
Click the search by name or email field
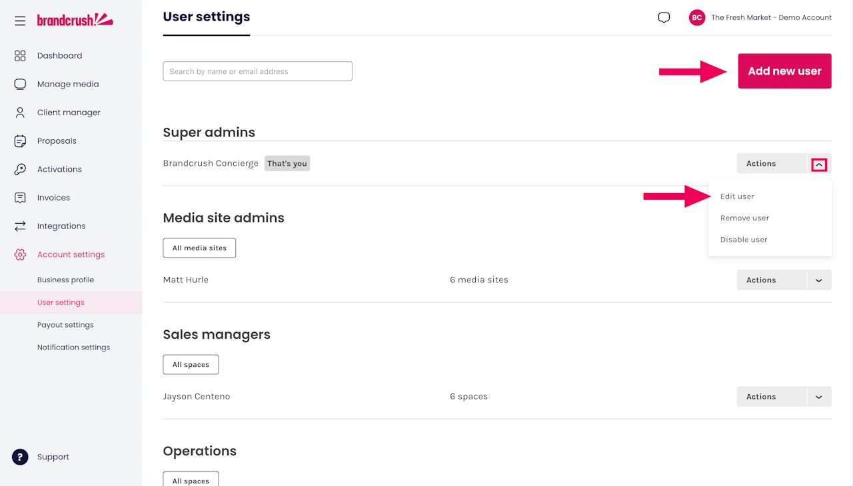(257, 71)
